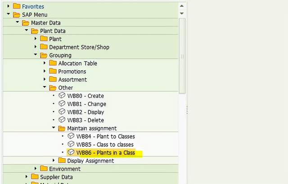The image size is (288, 184).
Task: Click the scrollbar up arrow
Action: click(182, 6)
